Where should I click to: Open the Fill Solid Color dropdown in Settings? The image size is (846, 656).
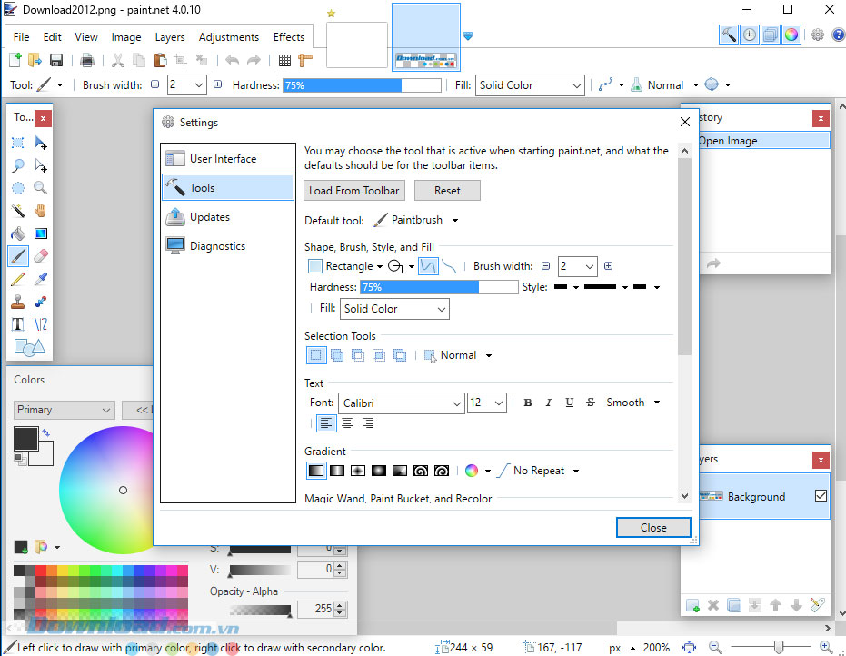click(x=394, y=309)
